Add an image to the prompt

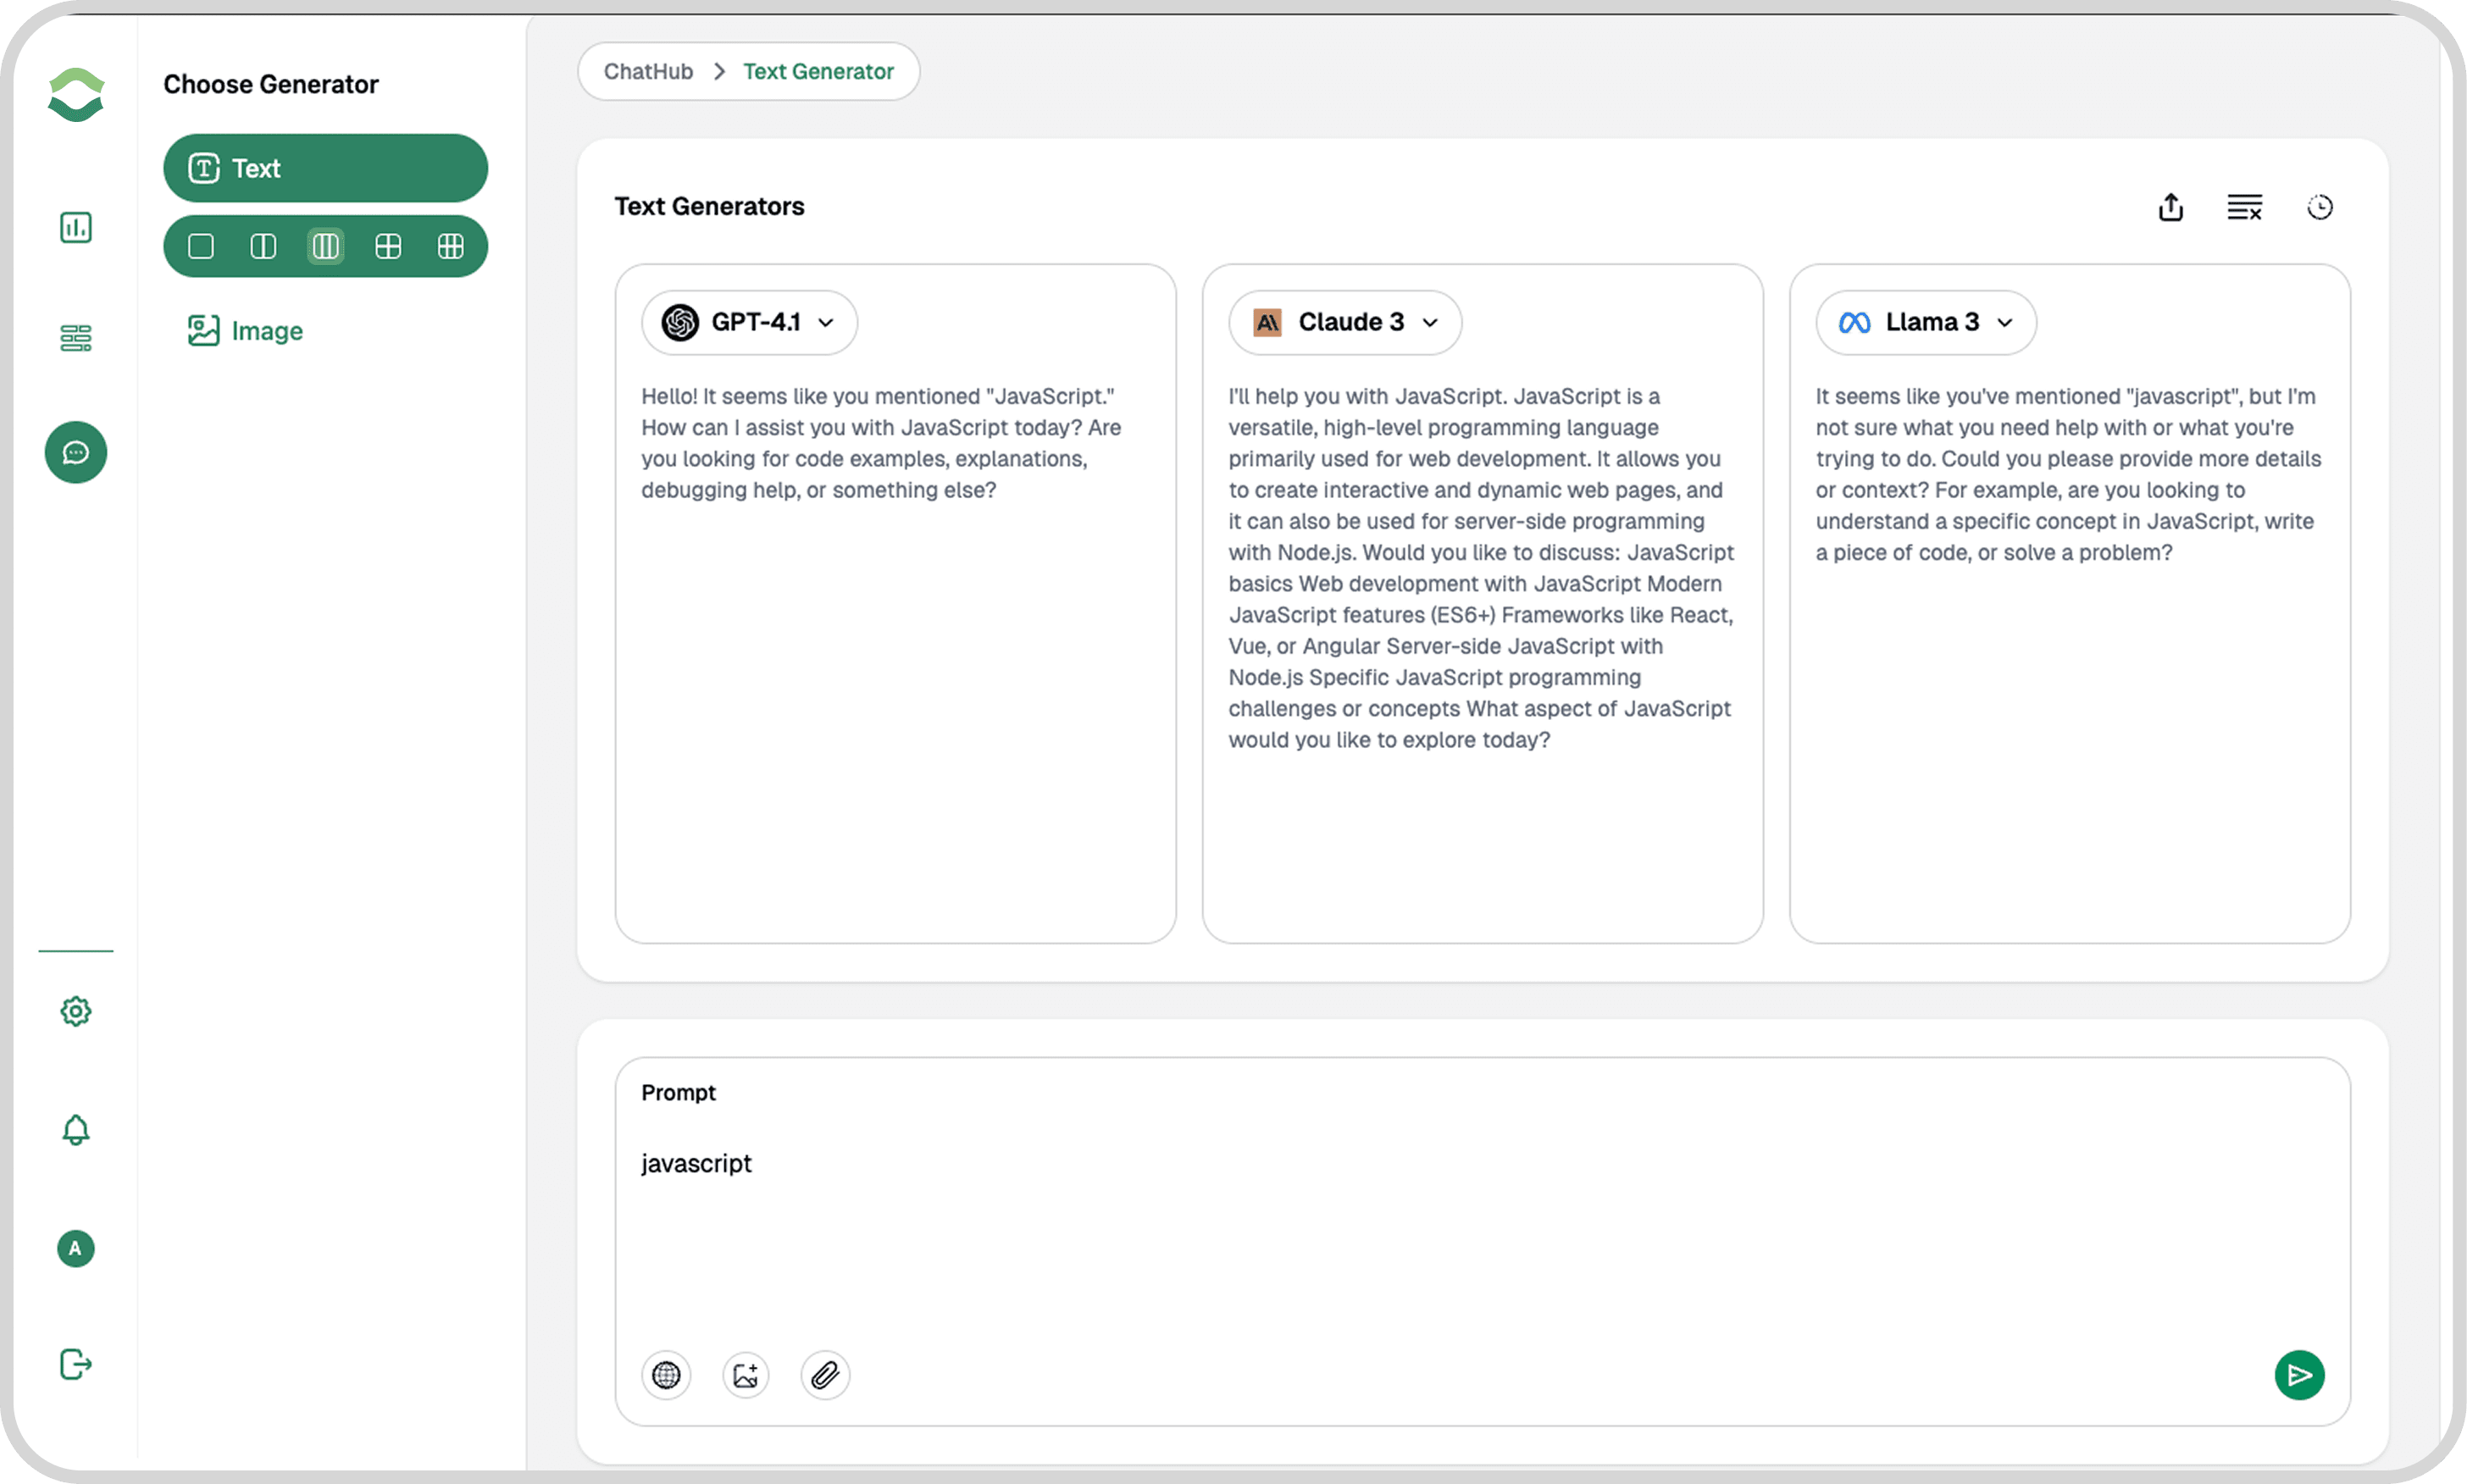[x=745, y=1375]
